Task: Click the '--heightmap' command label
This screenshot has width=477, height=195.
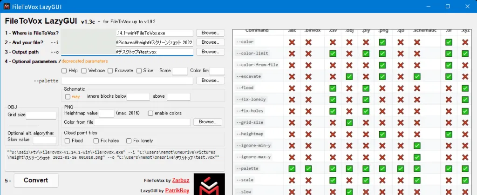Action: tap(251, 134)
